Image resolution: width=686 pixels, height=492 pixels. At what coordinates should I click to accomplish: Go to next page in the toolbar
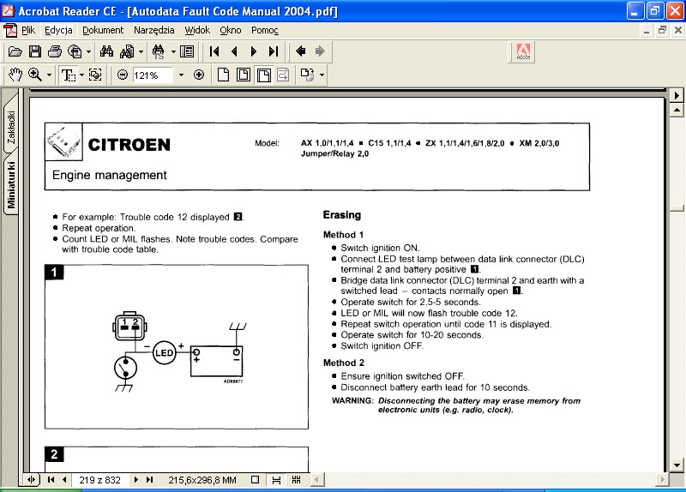tap(254, 51)
